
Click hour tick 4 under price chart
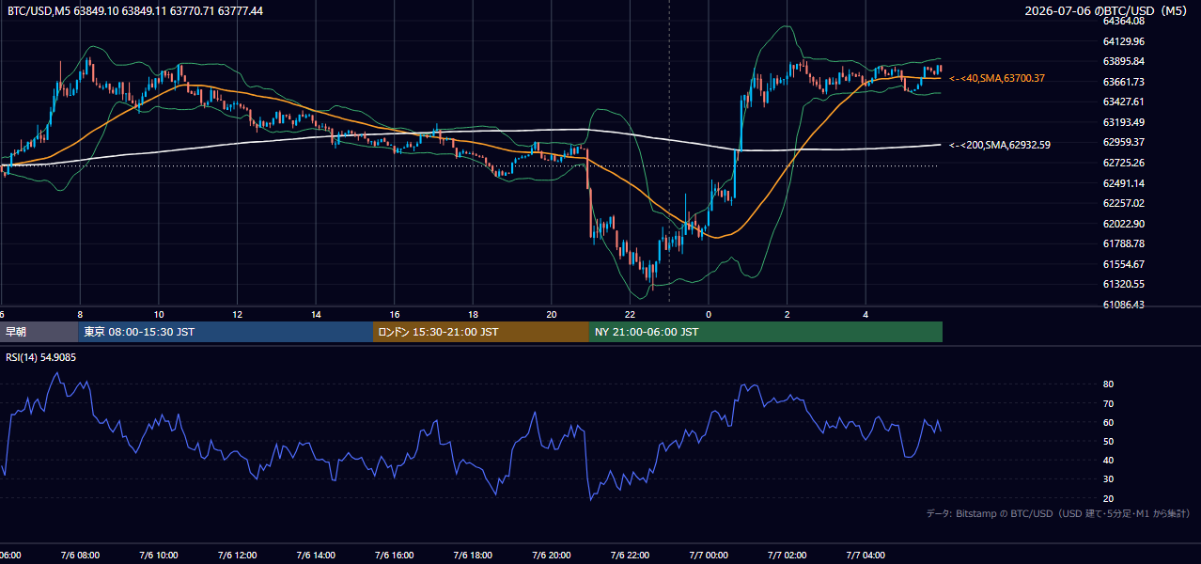[866, 314]
